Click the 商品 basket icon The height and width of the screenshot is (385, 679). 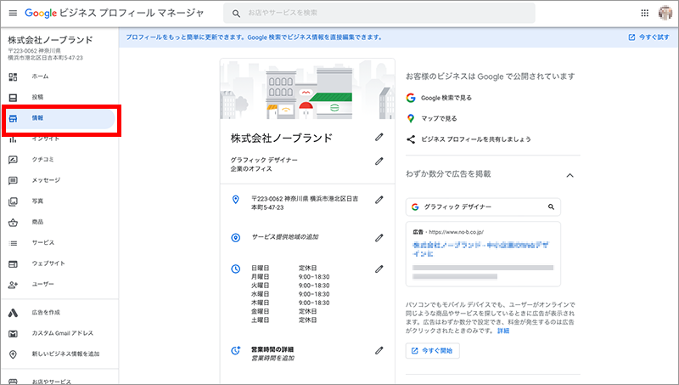13,223
